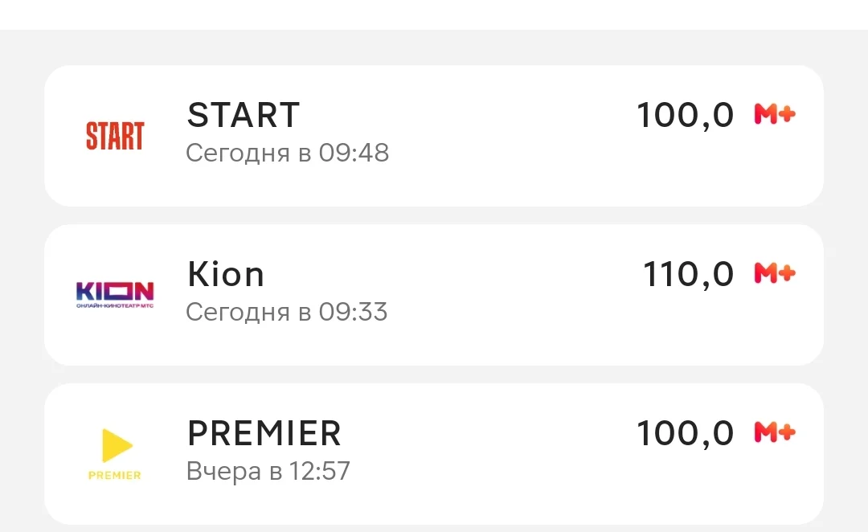The width and height of the screenshot is (868, 532).
Task: Open the PREMIER transaction title
Action: (x=264, y=433)
